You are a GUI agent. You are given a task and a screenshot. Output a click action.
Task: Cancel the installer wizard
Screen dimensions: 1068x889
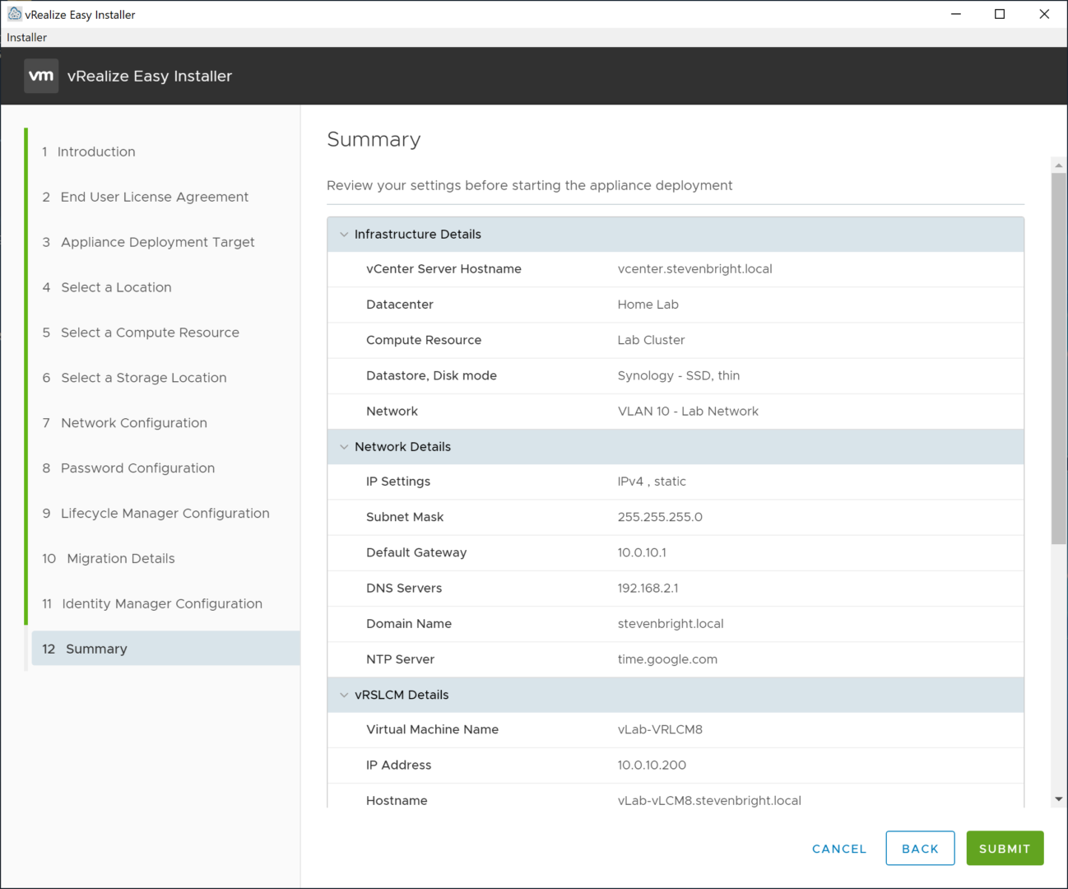[x=838, y=849]
